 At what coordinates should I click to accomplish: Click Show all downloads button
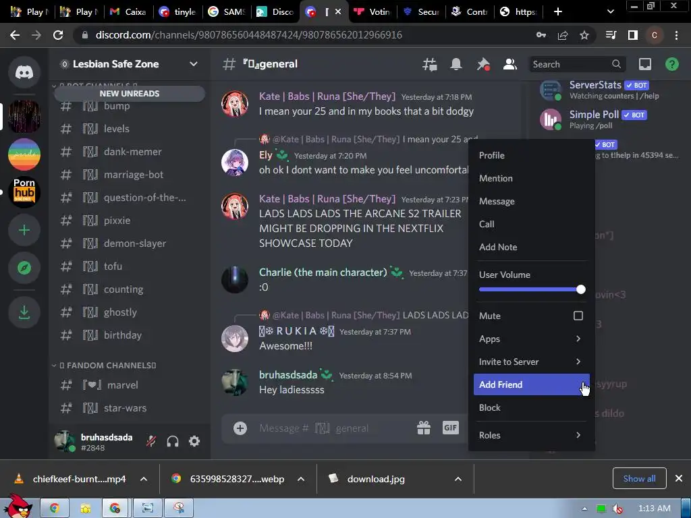tap(639, 478)
